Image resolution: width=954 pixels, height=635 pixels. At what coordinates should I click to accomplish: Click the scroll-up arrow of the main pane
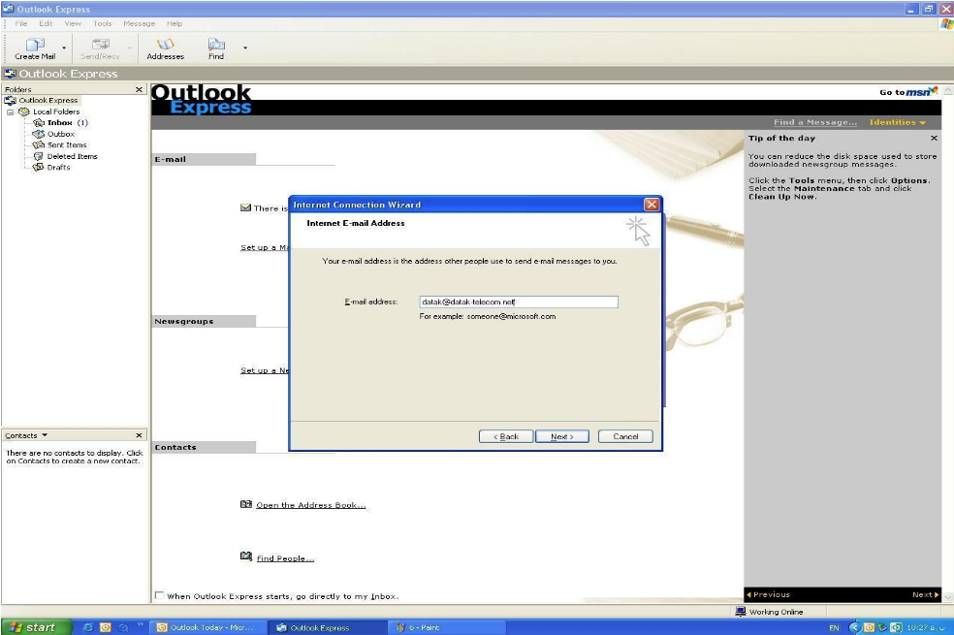click(x=947, y=90)
